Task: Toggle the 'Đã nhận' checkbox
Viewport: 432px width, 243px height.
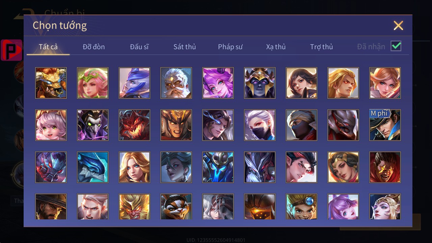Action: [x=396, y=46]
